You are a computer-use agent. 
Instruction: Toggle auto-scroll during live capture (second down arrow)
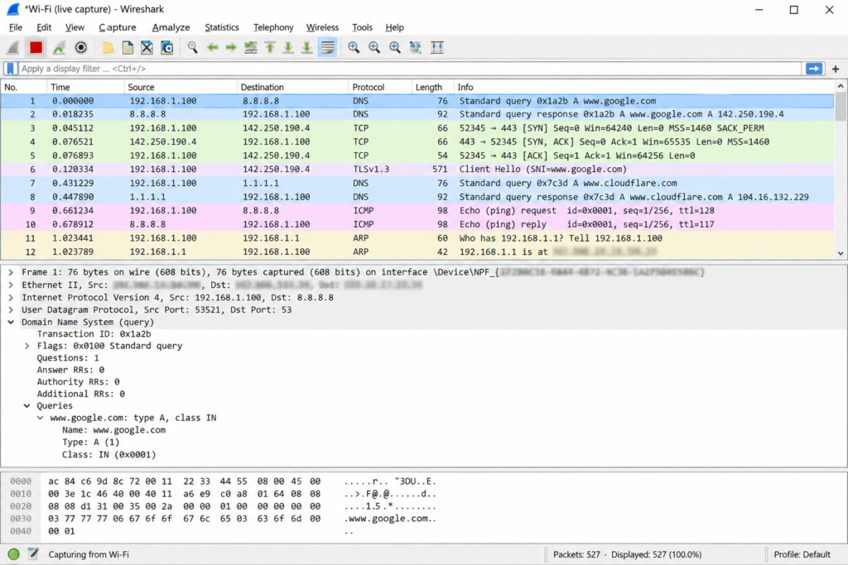(306, 47)
